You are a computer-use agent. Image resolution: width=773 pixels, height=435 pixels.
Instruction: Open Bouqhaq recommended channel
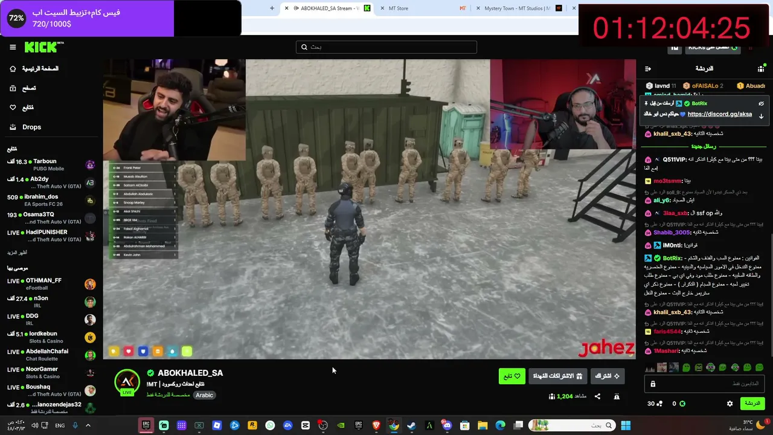[51, 390]
